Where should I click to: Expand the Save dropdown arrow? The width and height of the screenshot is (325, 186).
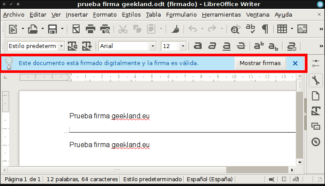click(62, 29)
